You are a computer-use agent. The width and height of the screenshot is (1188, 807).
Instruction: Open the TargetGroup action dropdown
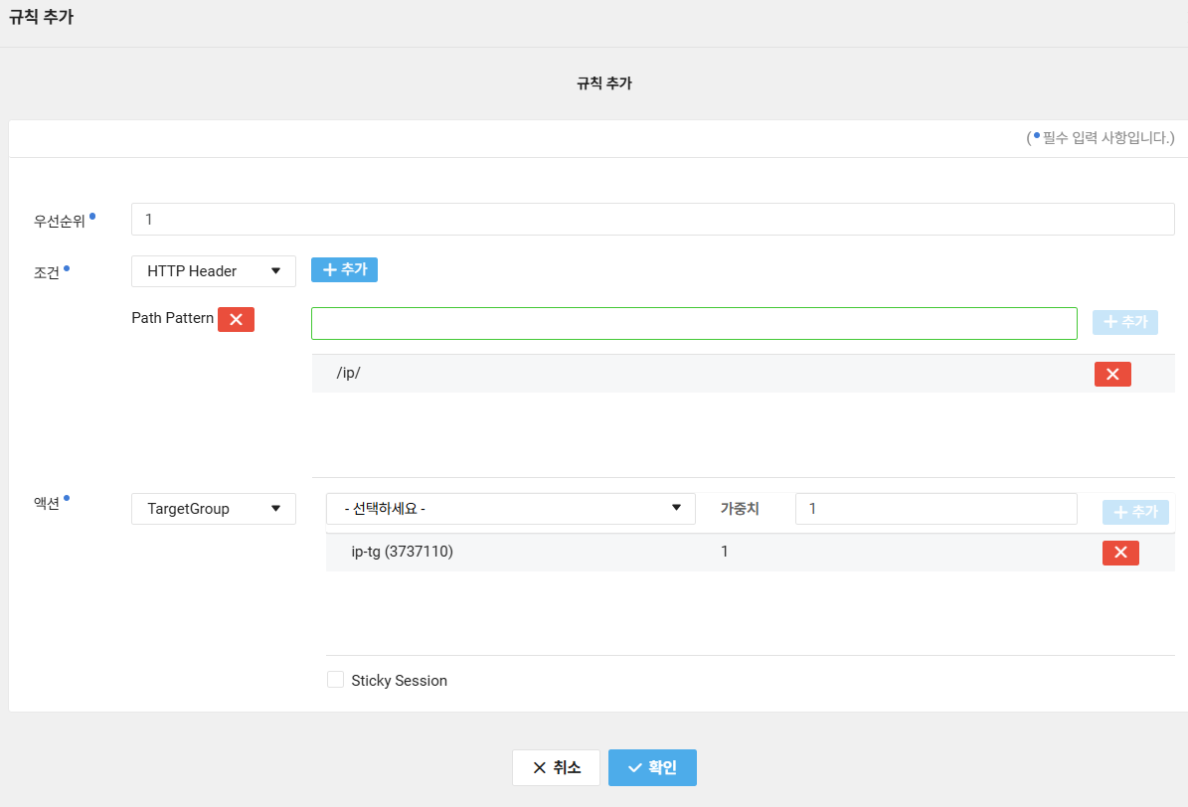tap(214, 509)
